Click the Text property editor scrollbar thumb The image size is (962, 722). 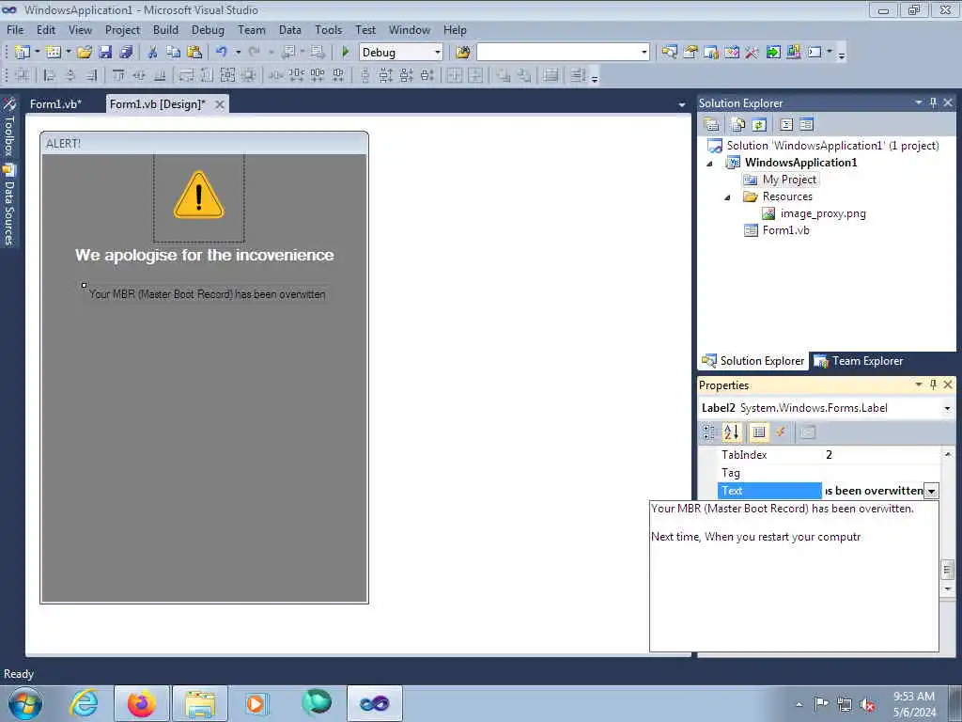pos(947,570)
